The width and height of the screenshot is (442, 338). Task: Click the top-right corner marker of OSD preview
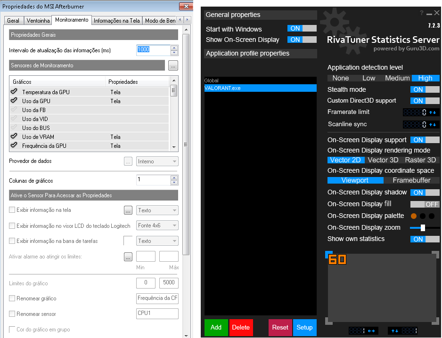coord(435,254)
